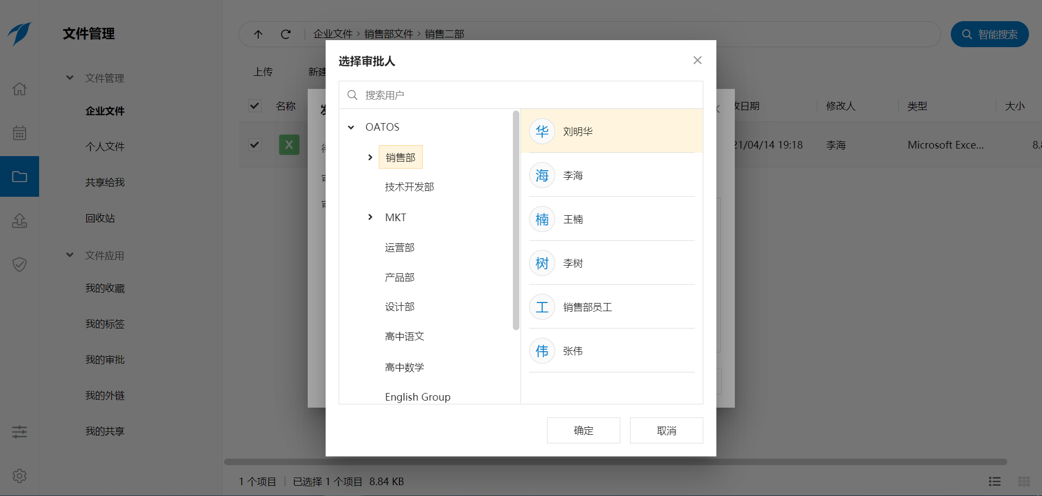This screenshot has width=1042, height=496.
Task: Open 我的审批 in sidebar menu
Action: point(105,360)
